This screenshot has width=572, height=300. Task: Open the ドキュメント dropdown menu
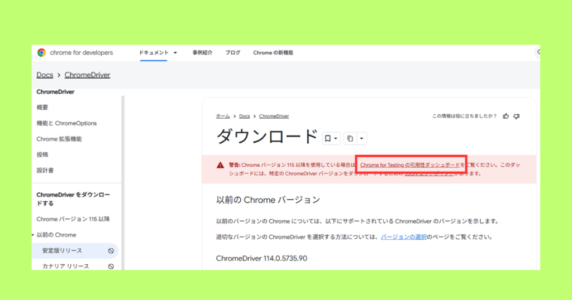[158, 53]
